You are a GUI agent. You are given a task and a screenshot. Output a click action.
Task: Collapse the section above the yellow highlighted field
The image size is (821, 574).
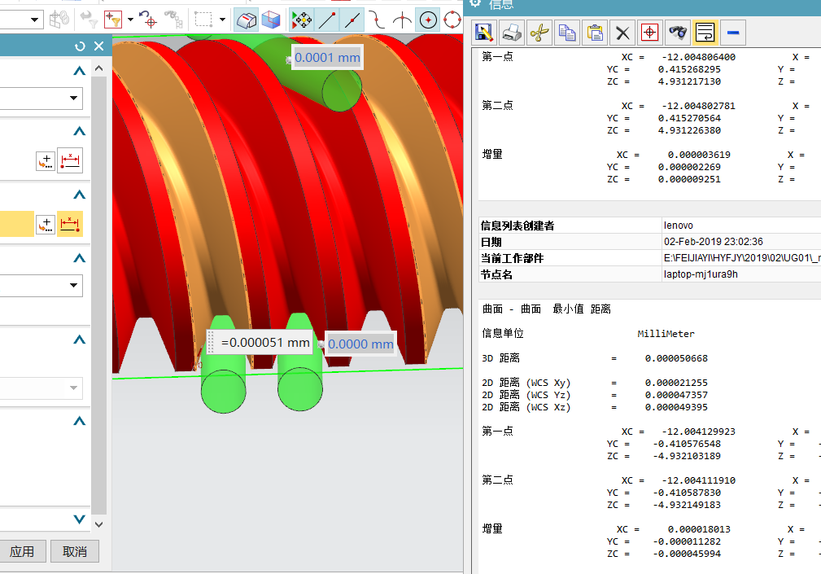[79, 195]
